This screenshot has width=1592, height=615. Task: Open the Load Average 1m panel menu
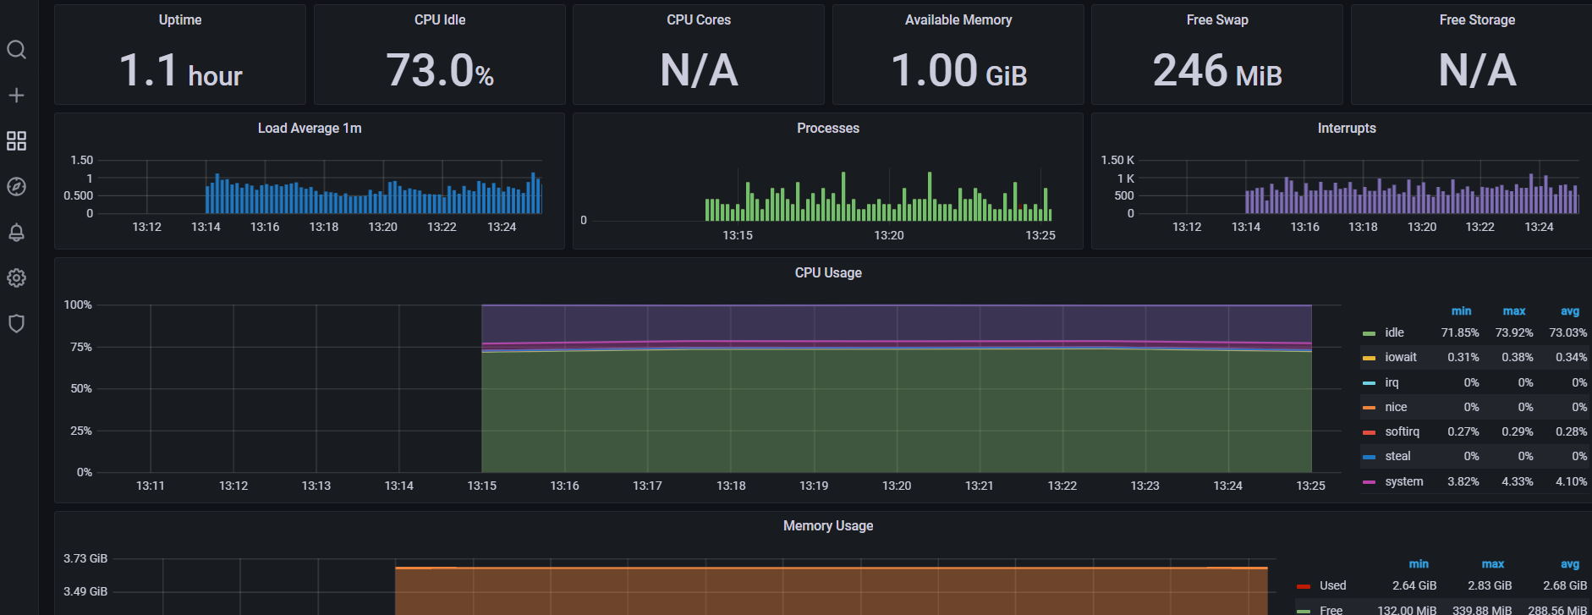pyautogui.click(x=310, y=128)
